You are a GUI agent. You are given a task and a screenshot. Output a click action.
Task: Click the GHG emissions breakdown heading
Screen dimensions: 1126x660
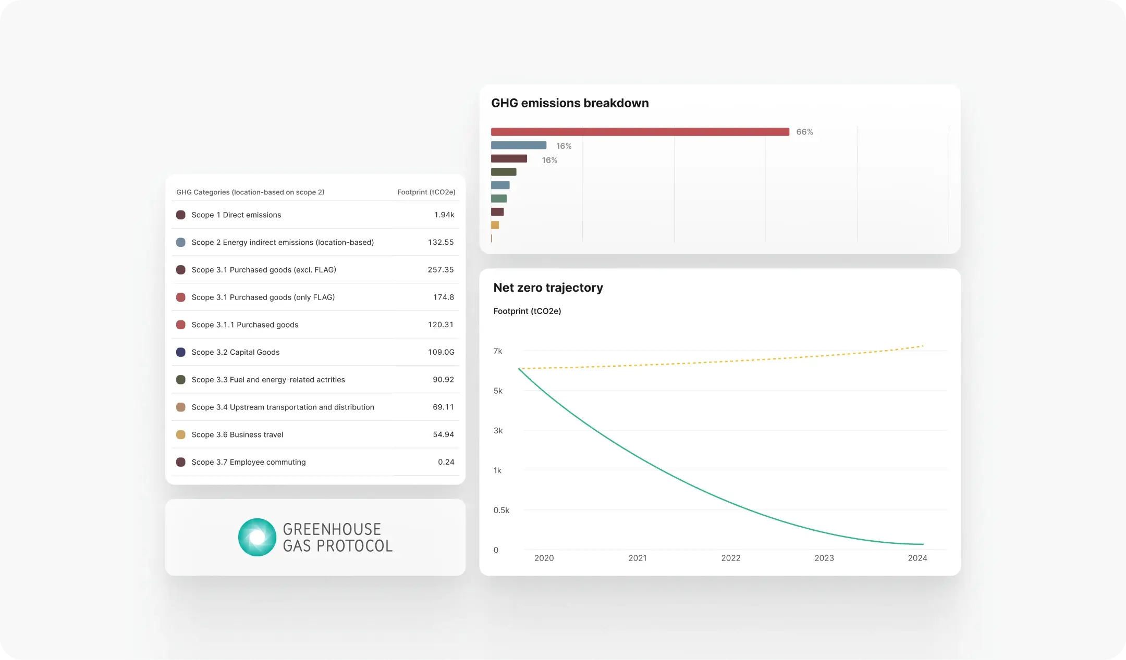[570, 103]
